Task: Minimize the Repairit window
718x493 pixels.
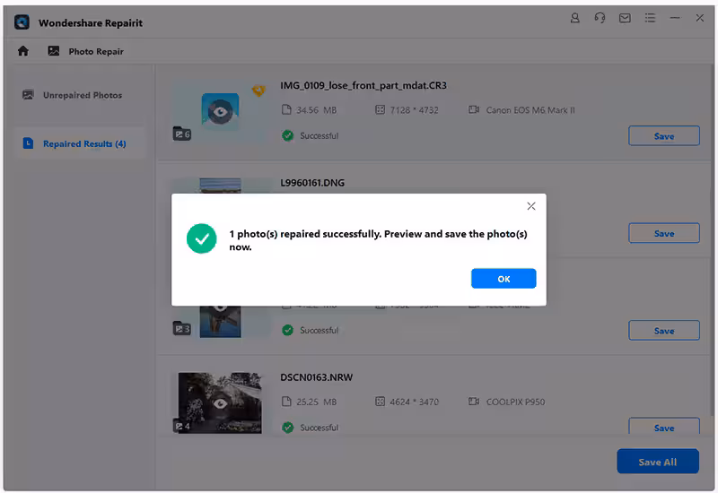Action: (x=675, y=18)
